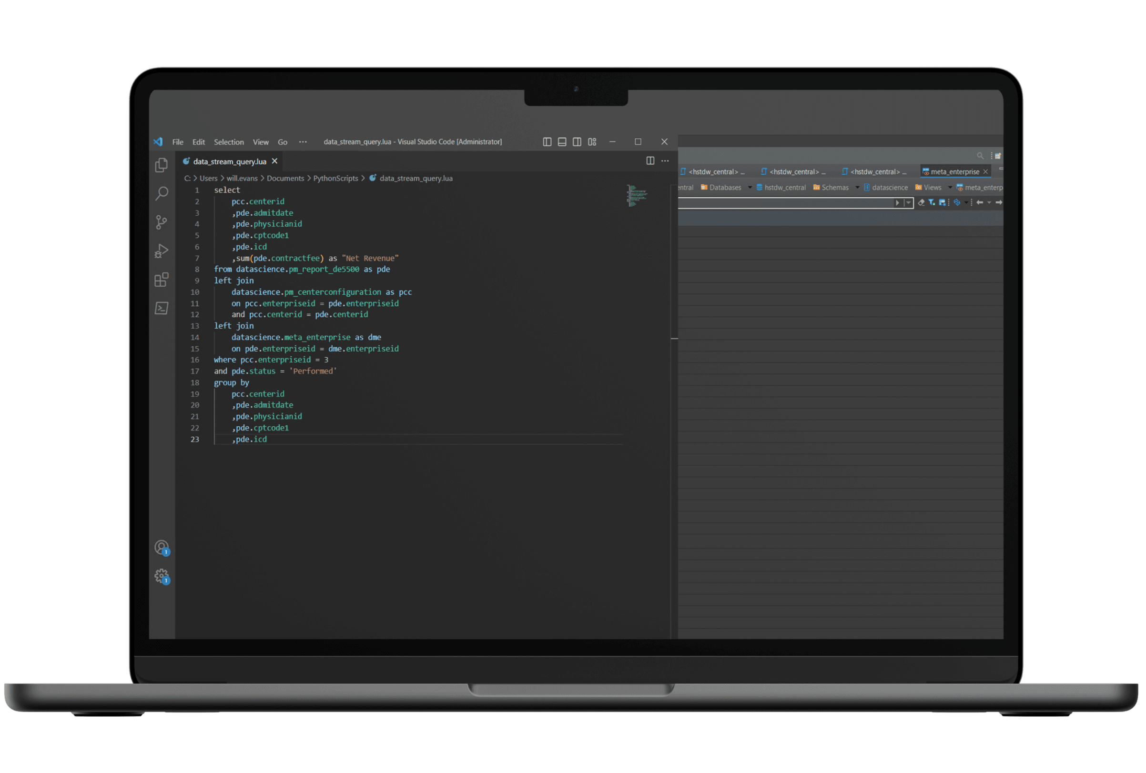Click 'Performed' string on line 17
The height and width of the screenshot is (773, 1146).
[x=313, y=371]
